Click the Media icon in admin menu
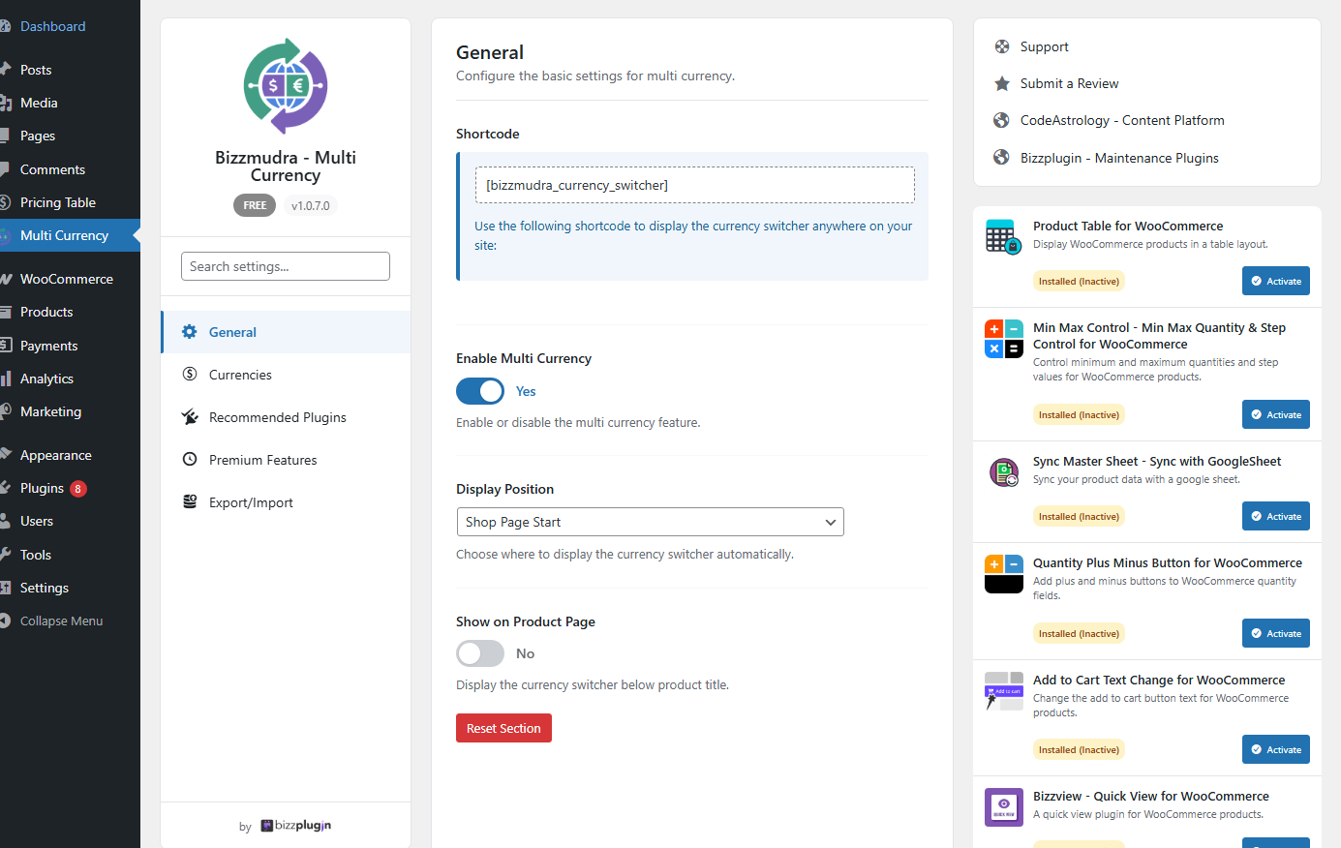This screenshot has width=1341, height=848. pyautogui.click(x=5, y=103)
